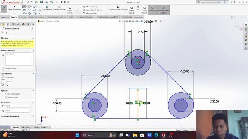
Task: Open File Explorer from the taskbar
Action: pos(135,135)
